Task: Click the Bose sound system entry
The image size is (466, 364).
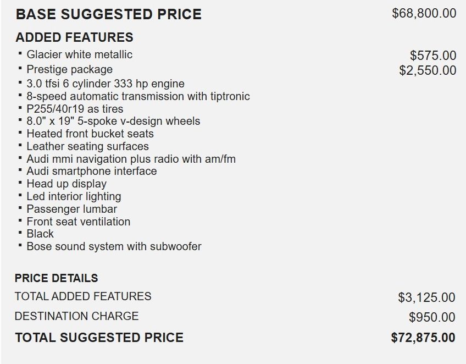Action: [114, 246]
